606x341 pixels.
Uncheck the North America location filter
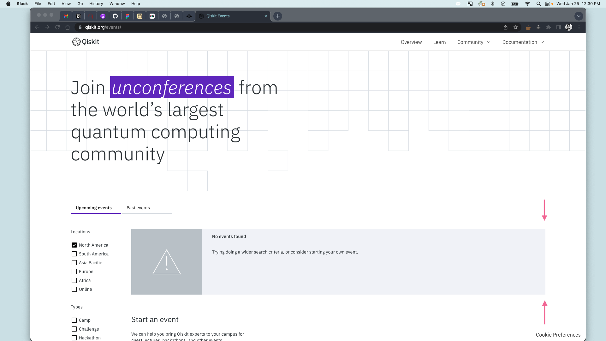click(74, 245)
